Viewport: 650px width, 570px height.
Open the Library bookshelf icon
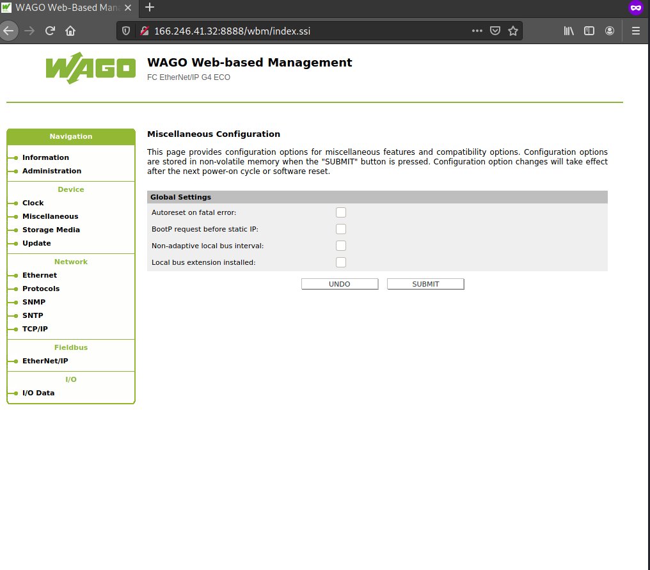569,31
